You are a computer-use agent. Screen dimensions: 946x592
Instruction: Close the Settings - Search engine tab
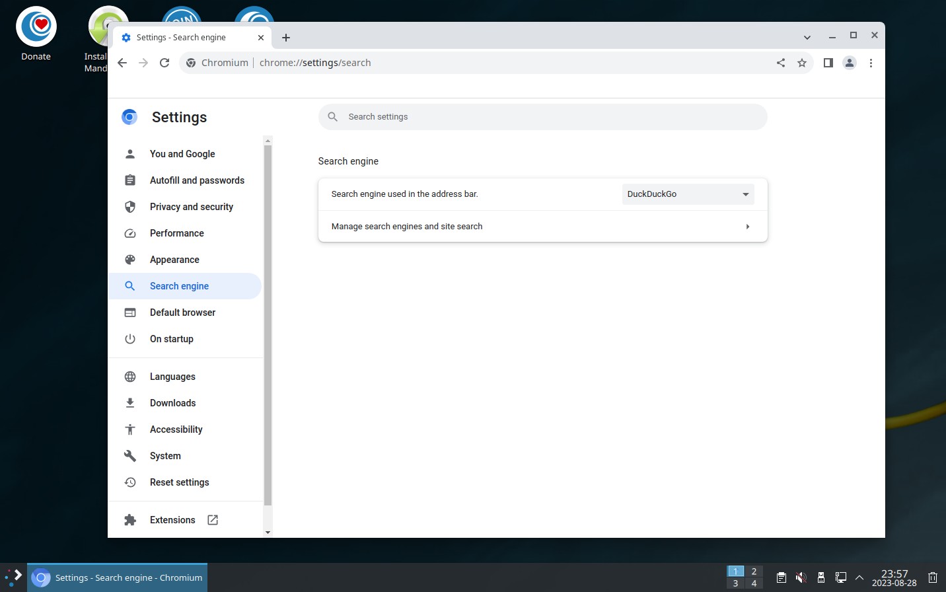261,38
